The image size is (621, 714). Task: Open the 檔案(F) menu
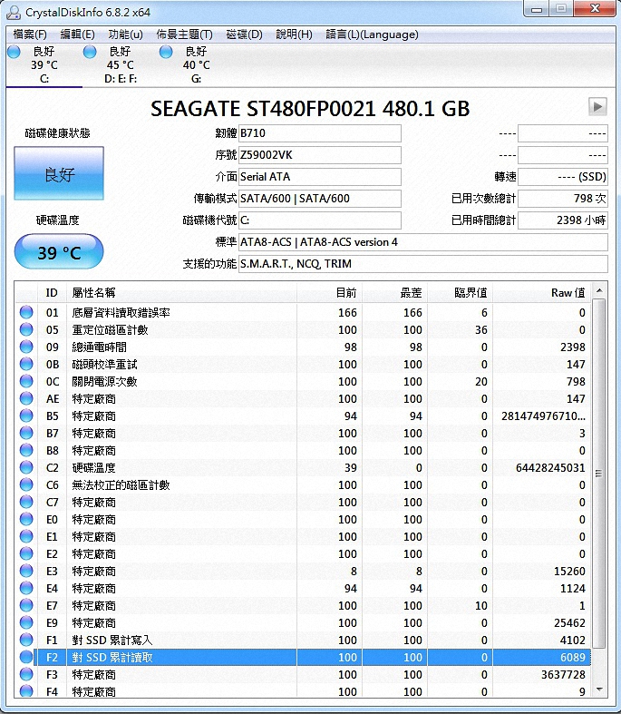pyautogui.click(x=30, y=34)
